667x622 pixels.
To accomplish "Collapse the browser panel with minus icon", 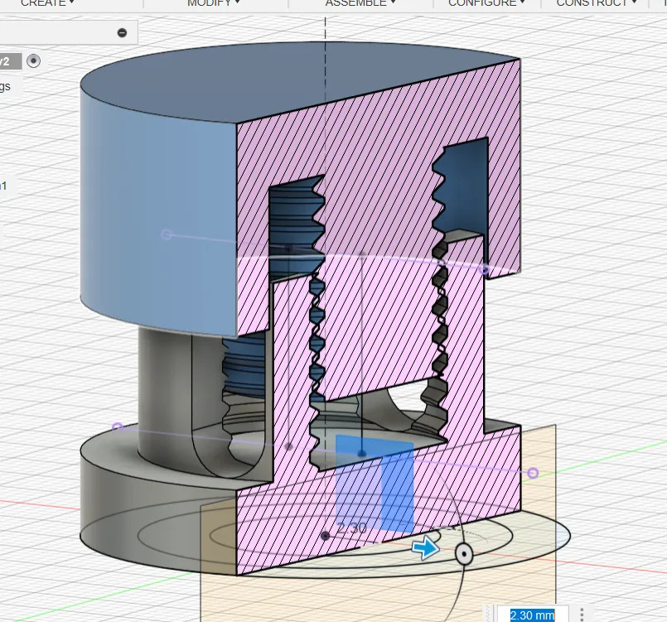I will [x=122, y=33].
